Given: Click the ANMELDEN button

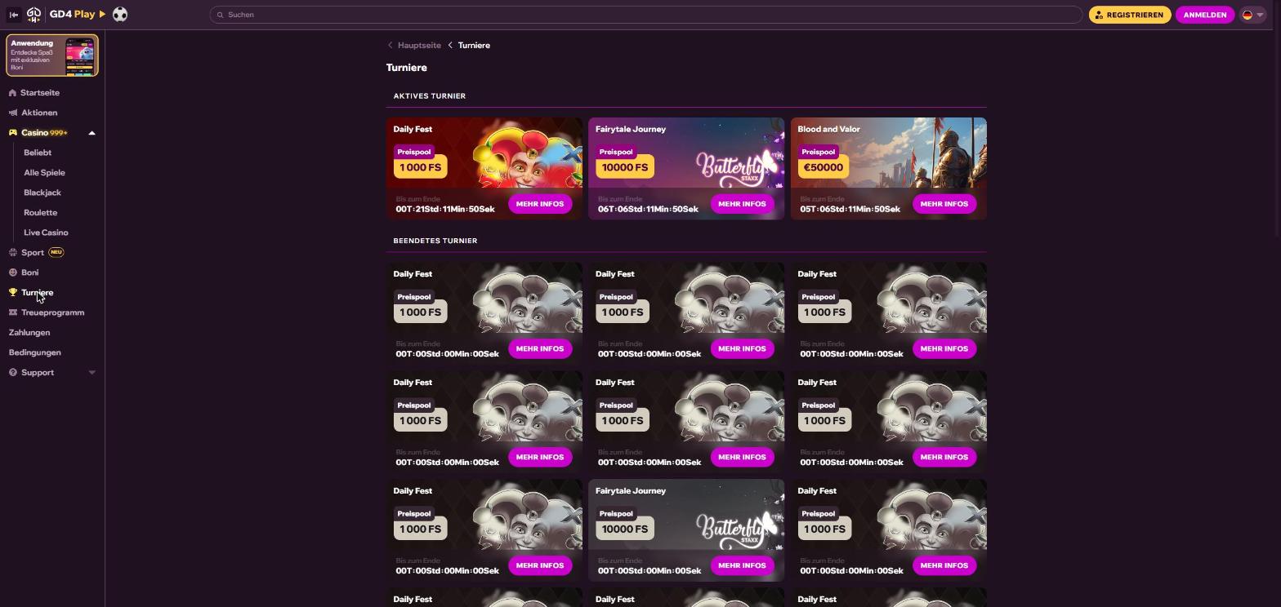Looking at the screenshot, I should 1205,15.
